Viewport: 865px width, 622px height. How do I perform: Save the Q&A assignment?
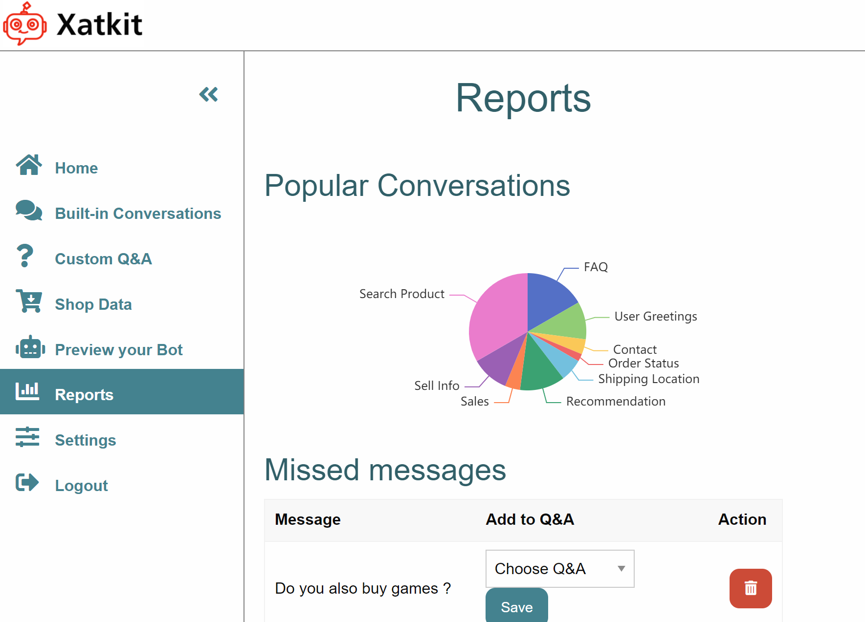click(517, 606)
